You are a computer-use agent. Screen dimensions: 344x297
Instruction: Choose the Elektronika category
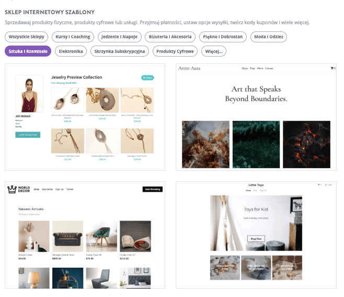(x=71, y=51)
